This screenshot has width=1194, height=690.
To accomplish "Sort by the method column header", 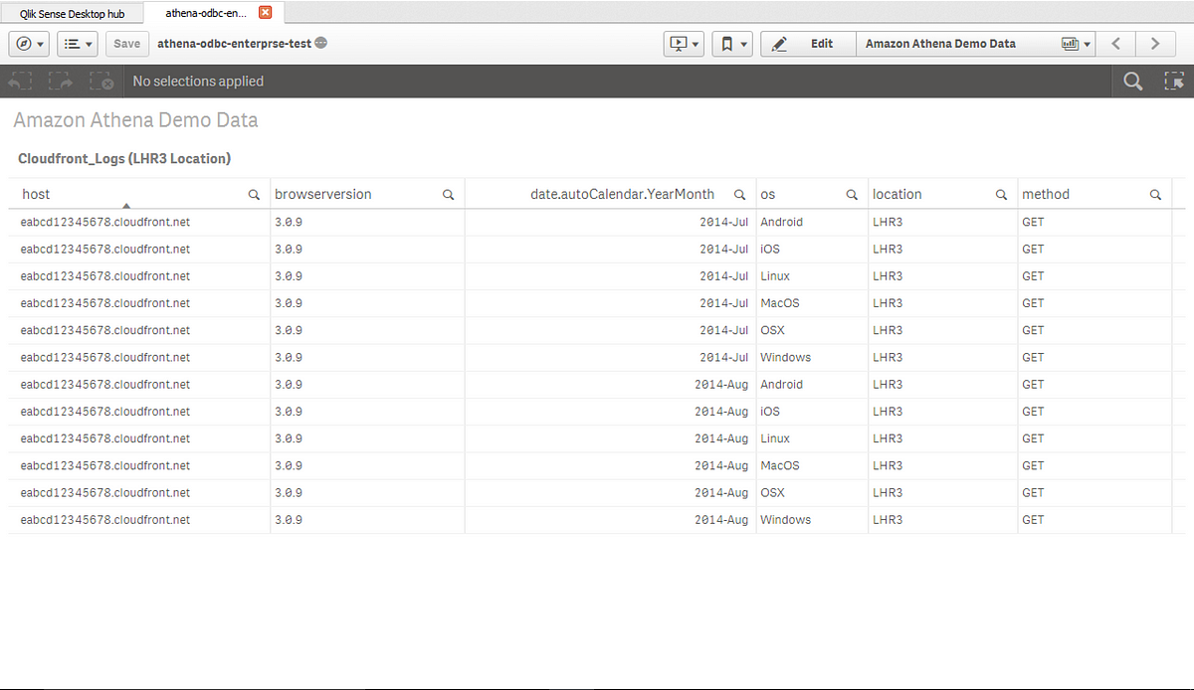I will (1046, 195).
